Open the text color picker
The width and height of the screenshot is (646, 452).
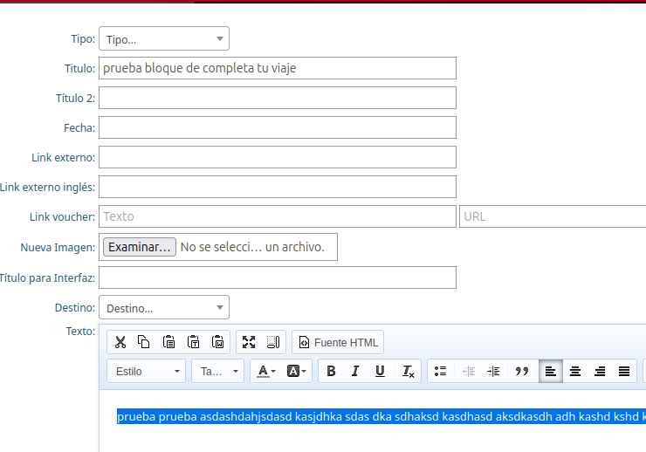point(266,372)
